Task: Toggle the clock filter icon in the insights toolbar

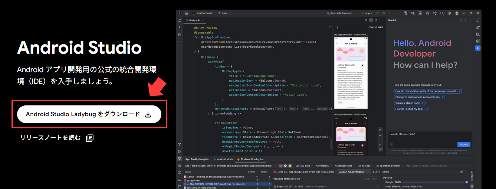Action: pos(285,166)
